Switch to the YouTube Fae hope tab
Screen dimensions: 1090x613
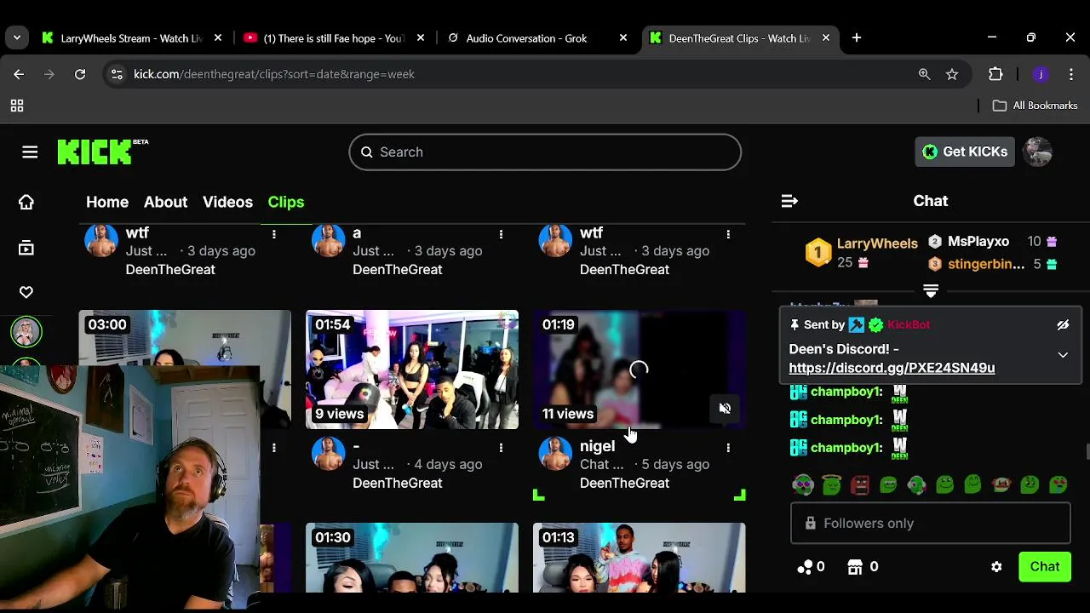pos(336,38)
